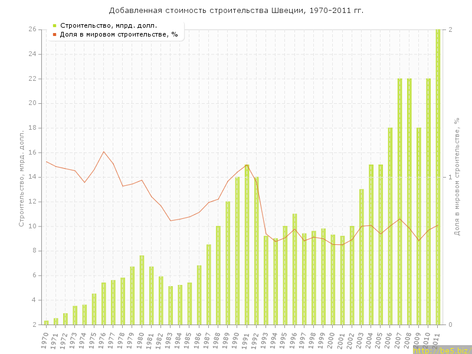Click the value 26 on the left axis

pos(32,29)
